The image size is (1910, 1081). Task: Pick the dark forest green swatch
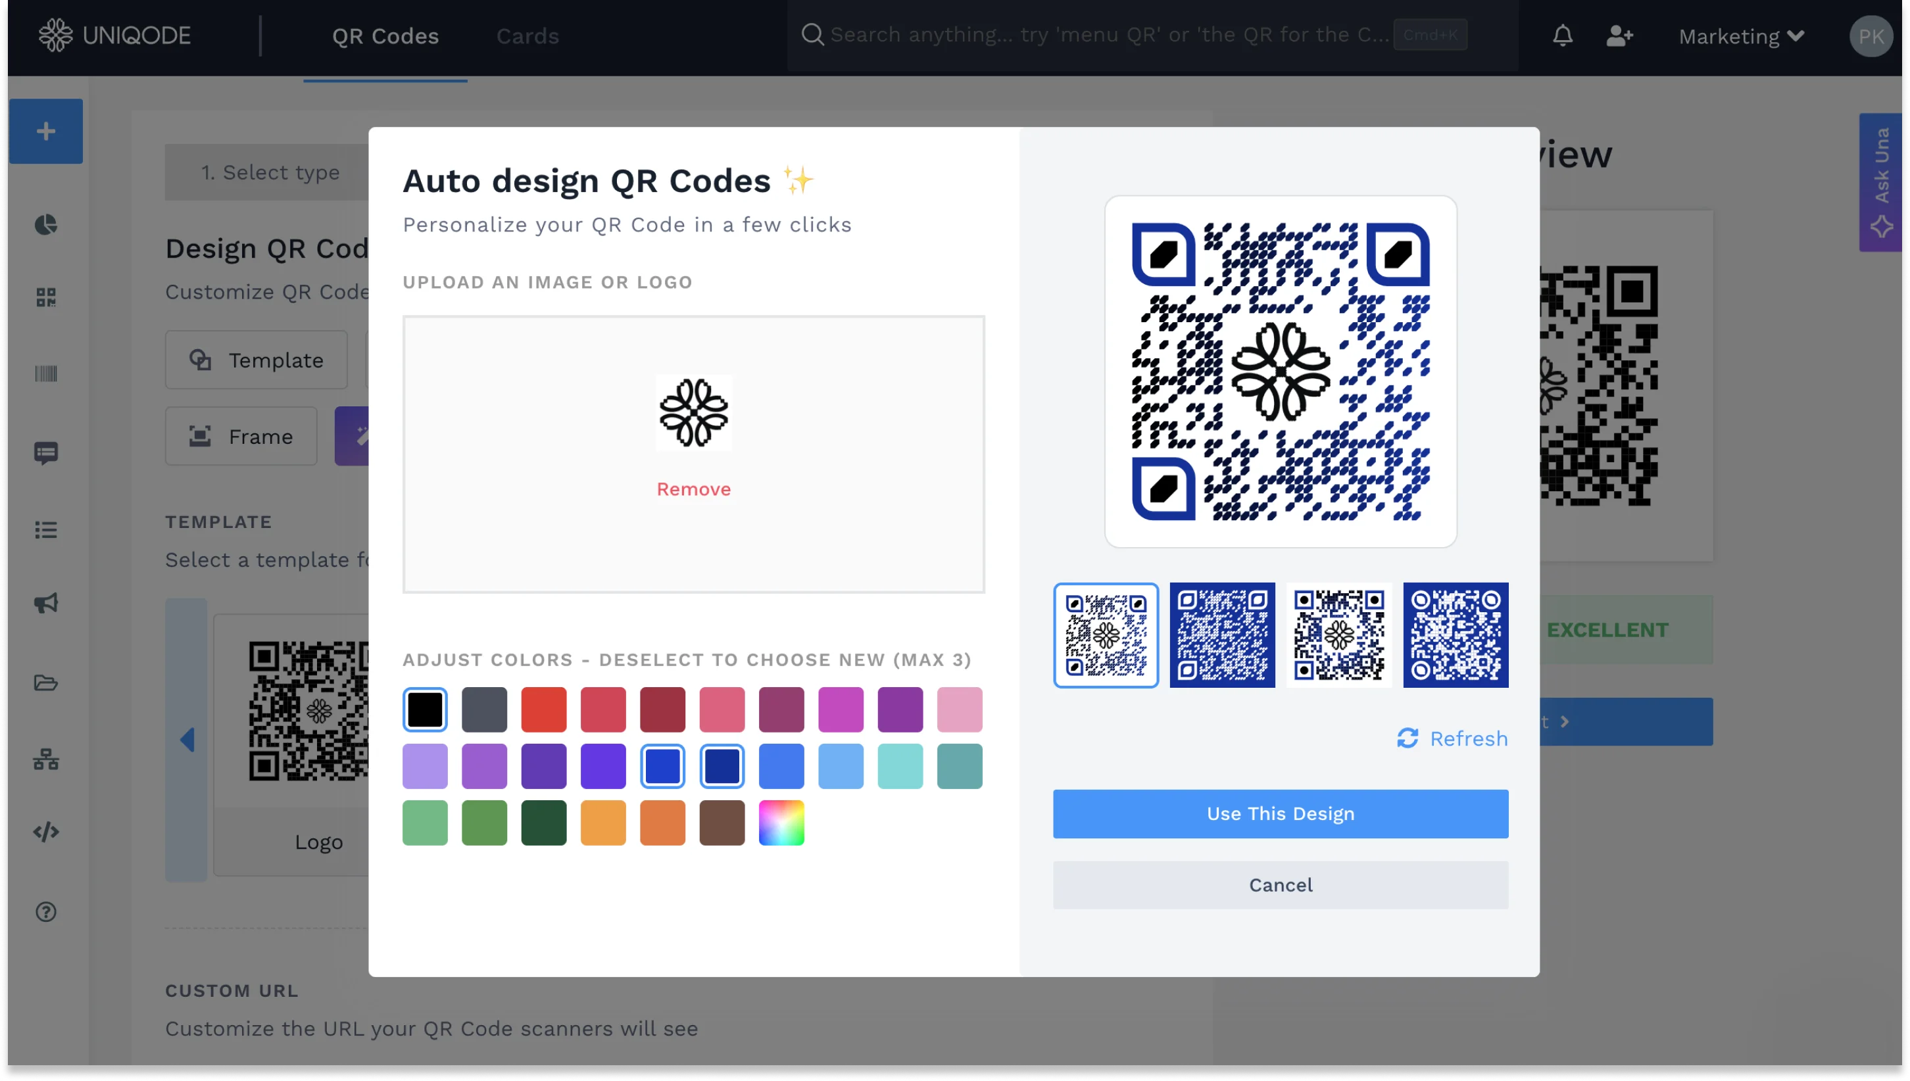click(x=543, y=823)
